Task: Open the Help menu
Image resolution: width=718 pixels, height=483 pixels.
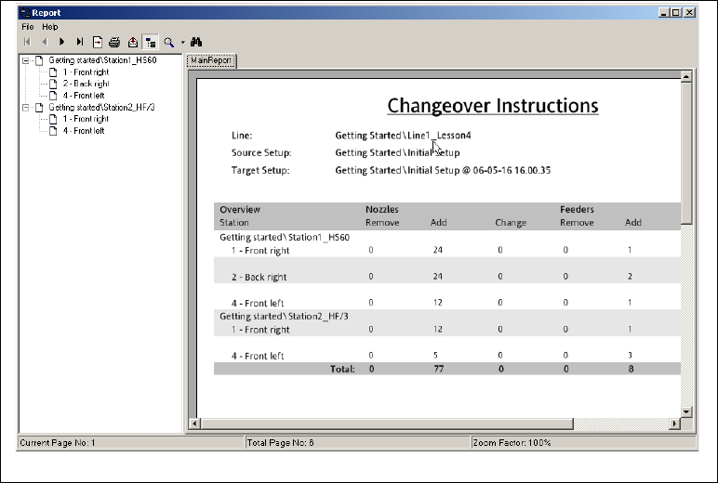Action: [x=49, y=27]
